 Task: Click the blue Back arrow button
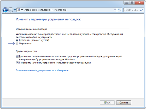click(x=5, y=10)
